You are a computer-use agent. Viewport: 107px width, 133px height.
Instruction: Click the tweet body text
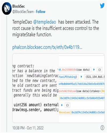[56, 28]
